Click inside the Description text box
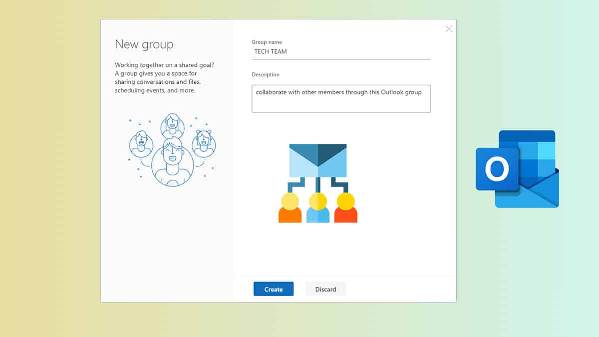 (341, 98)
